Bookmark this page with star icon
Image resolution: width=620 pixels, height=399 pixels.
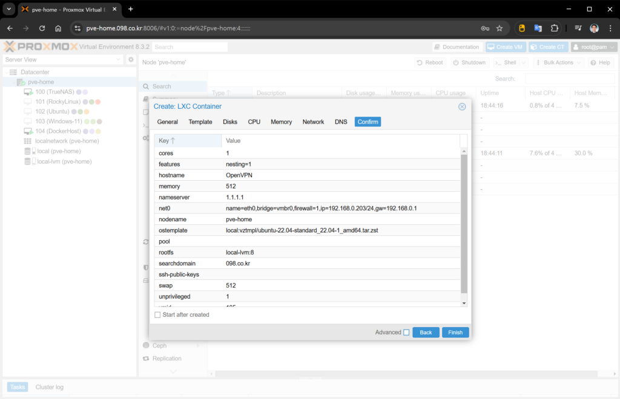point(500,28)
